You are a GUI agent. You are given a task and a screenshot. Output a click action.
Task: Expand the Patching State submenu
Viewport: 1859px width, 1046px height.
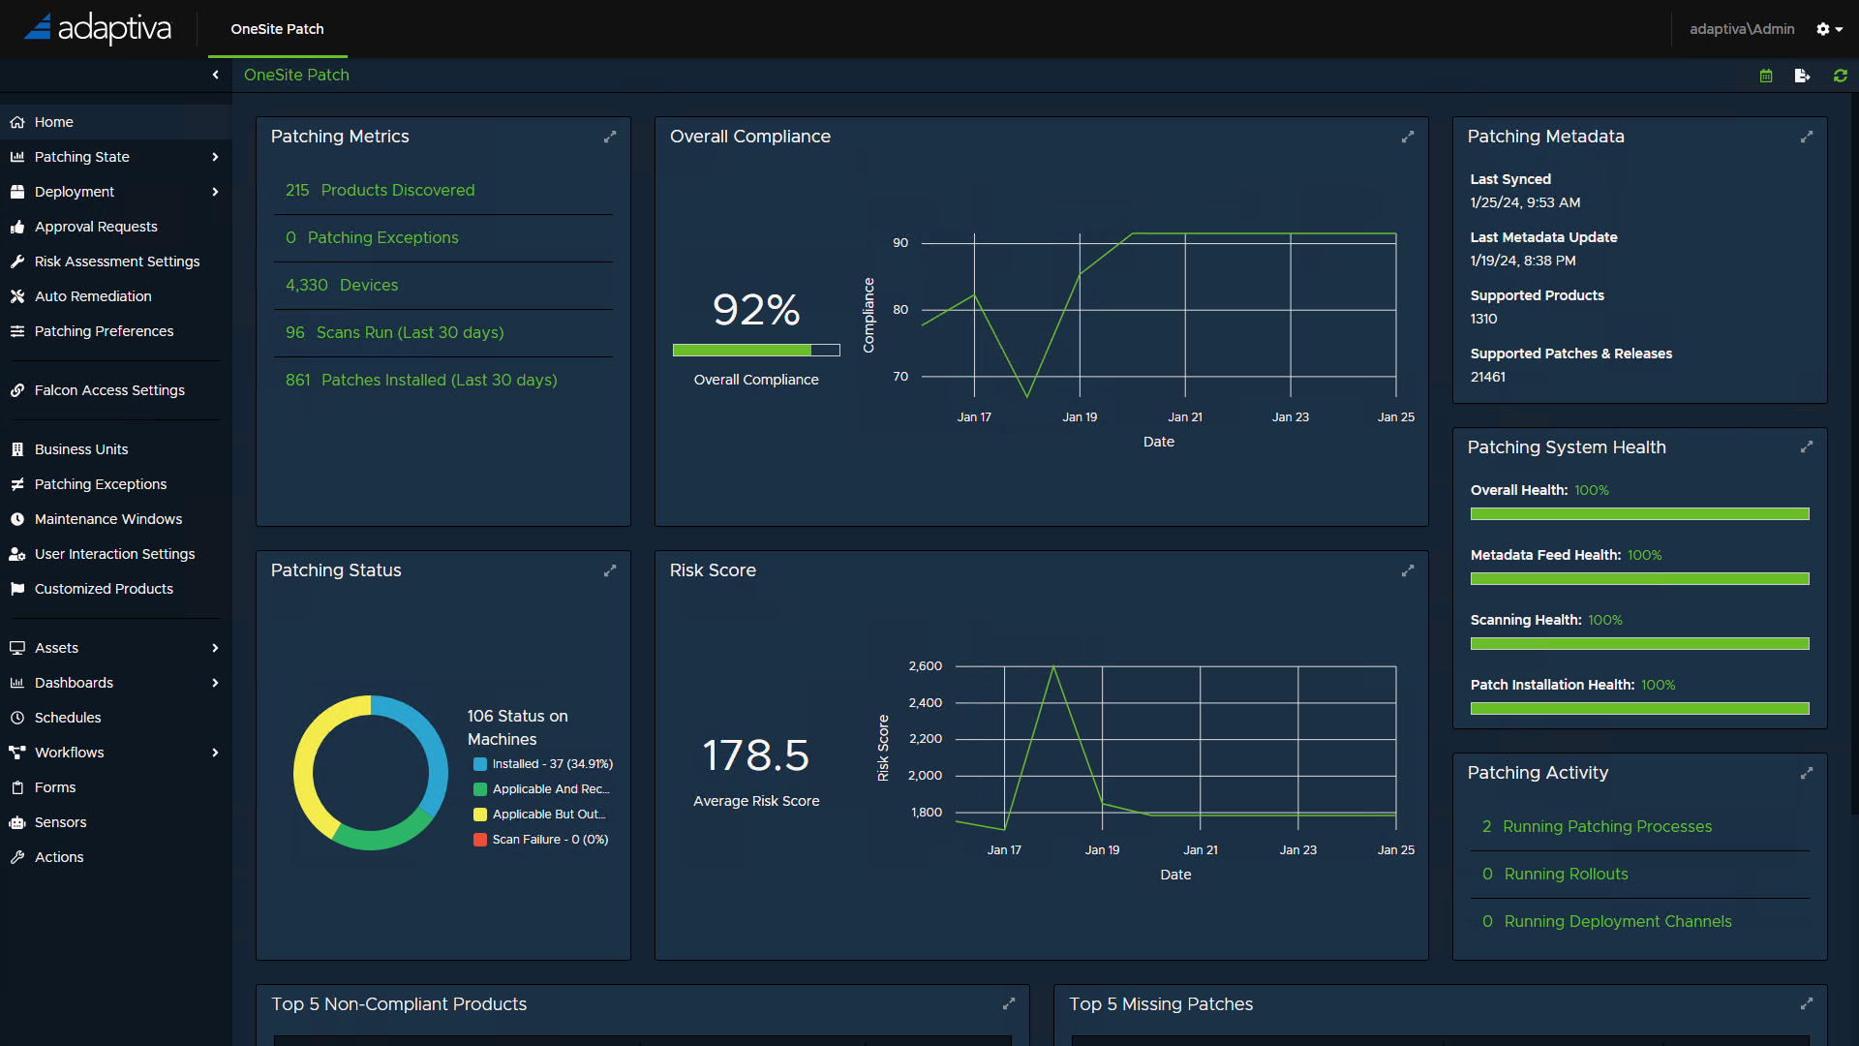coord(215,157)
